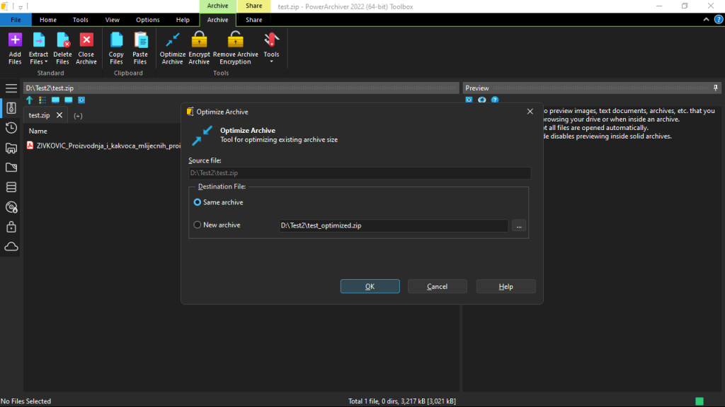Open the disc burner sidebar icon
The image size is (725, 407).
tap(11, 207)
